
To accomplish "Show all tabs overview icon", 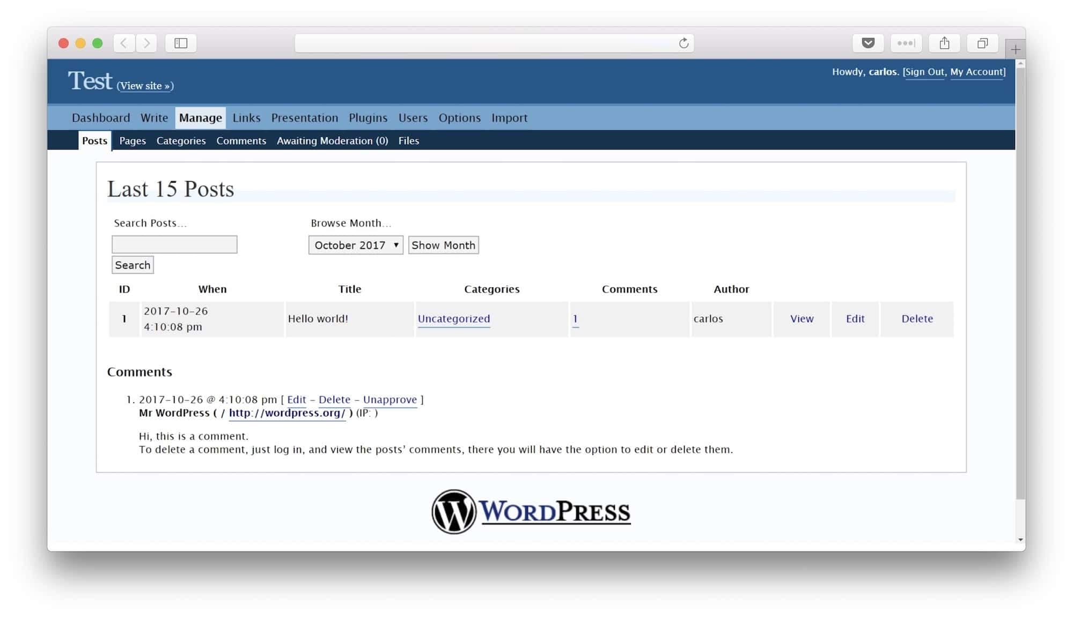I will (x=982, y=43).
